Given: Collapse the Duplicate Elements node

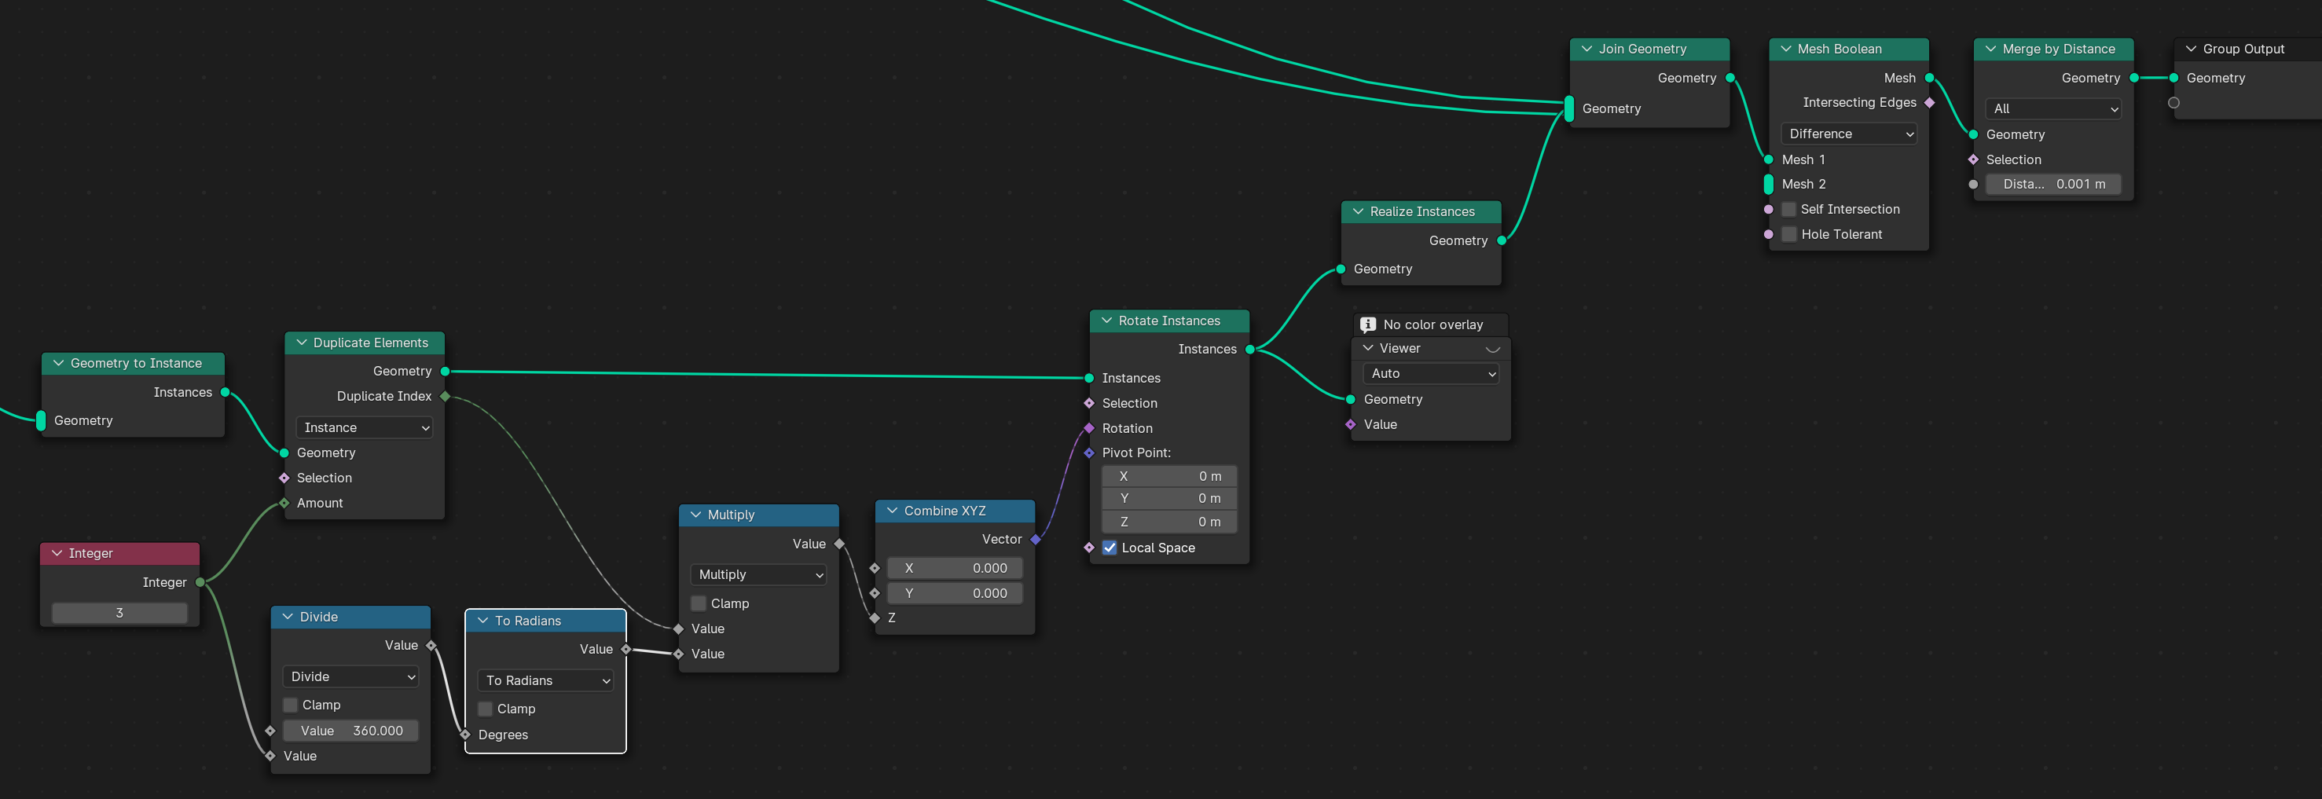Looking at the screenshot, I should click(302, 343).
